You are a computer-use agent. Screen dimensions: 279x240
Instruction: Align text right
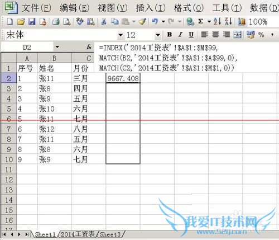[x=227, y=35]
